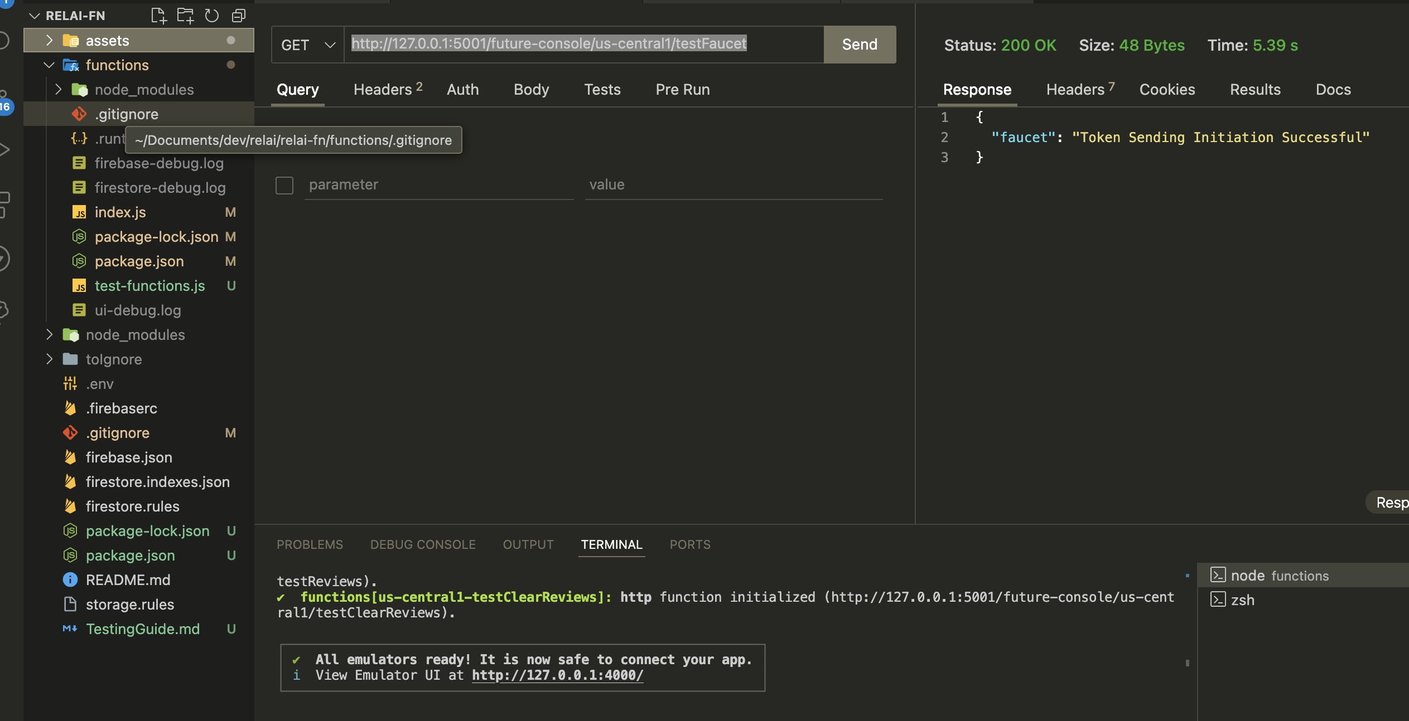Viewport: 1409px width, 721px height.
Task: Open the response Headers tab
Action: tap(1080, 89)
